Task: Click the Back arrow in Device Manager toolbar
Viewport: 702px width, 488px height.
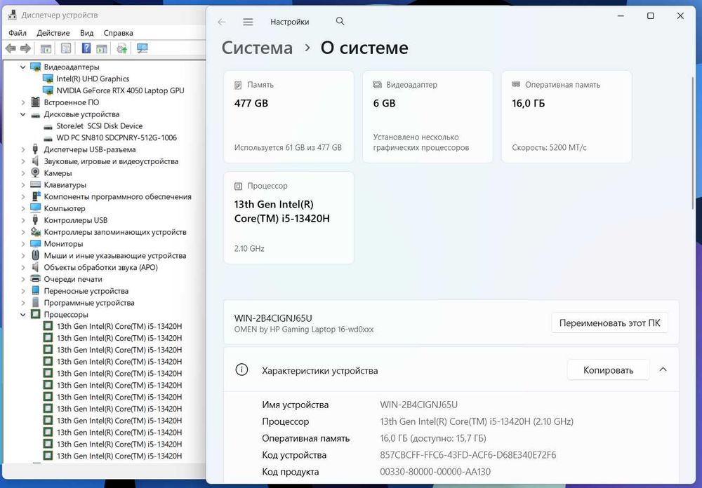Action: click(x=11, y=48)
